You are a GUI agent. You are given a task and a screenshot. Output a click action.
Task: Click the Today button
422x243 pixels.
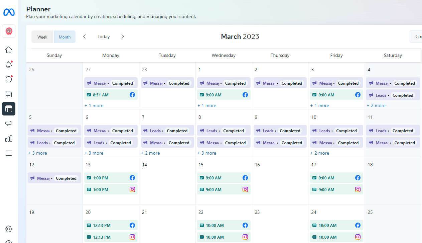[x=104, y=36]
